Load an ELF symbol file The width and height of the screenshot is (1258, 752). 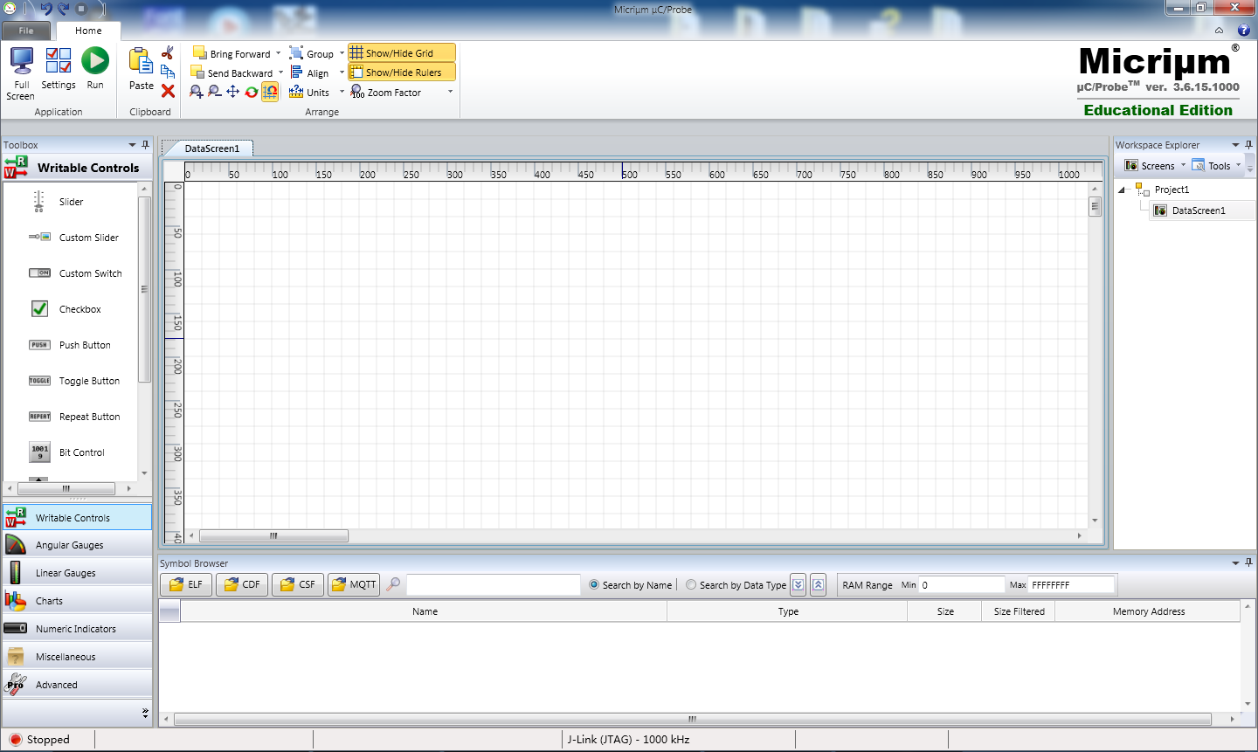[186, 584]
